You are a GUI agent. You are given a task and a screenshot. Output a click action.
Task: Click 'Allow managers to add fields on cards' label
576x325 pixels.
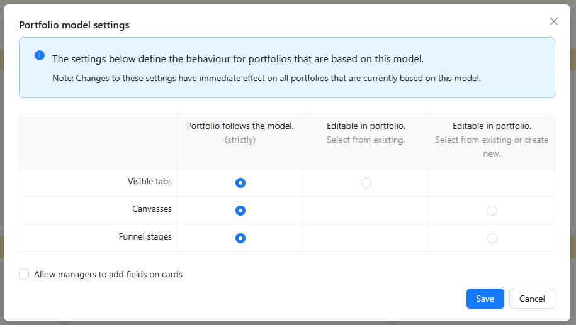point(108,274)
